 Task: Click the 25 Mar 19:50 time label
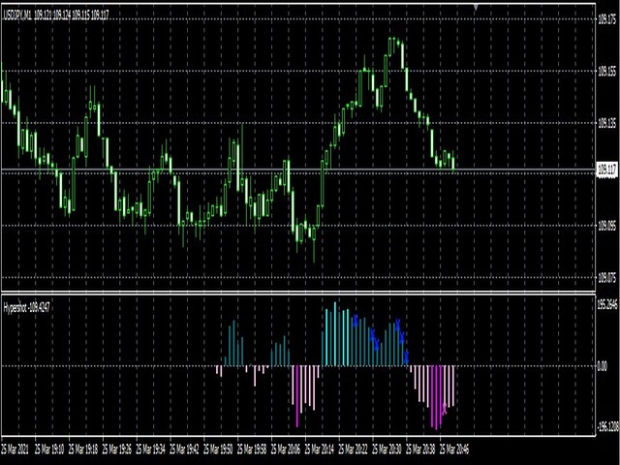tap(219, 449)
